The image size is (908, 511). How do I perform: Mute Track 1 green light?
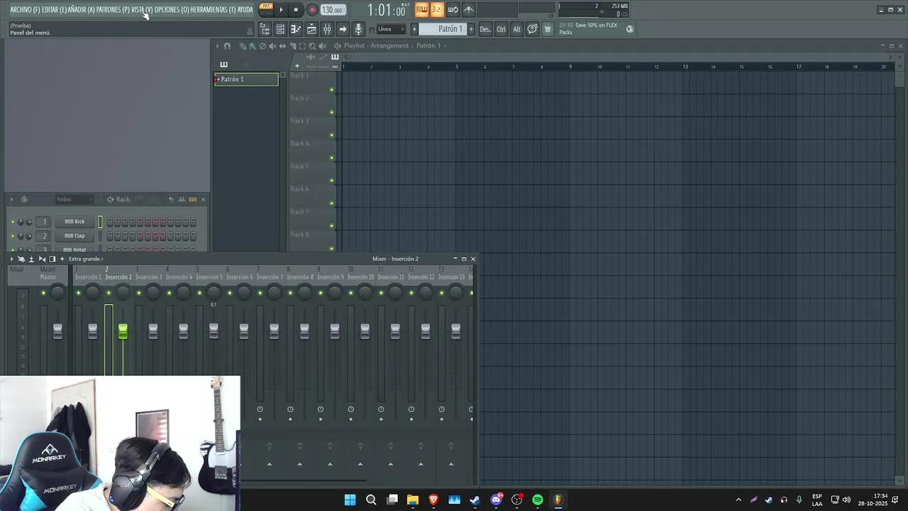click(332, 89)
